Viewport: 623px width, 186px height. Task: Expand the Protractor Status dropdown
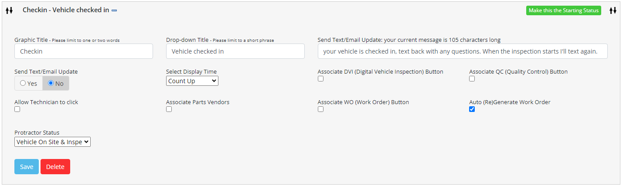pos(52,142)
